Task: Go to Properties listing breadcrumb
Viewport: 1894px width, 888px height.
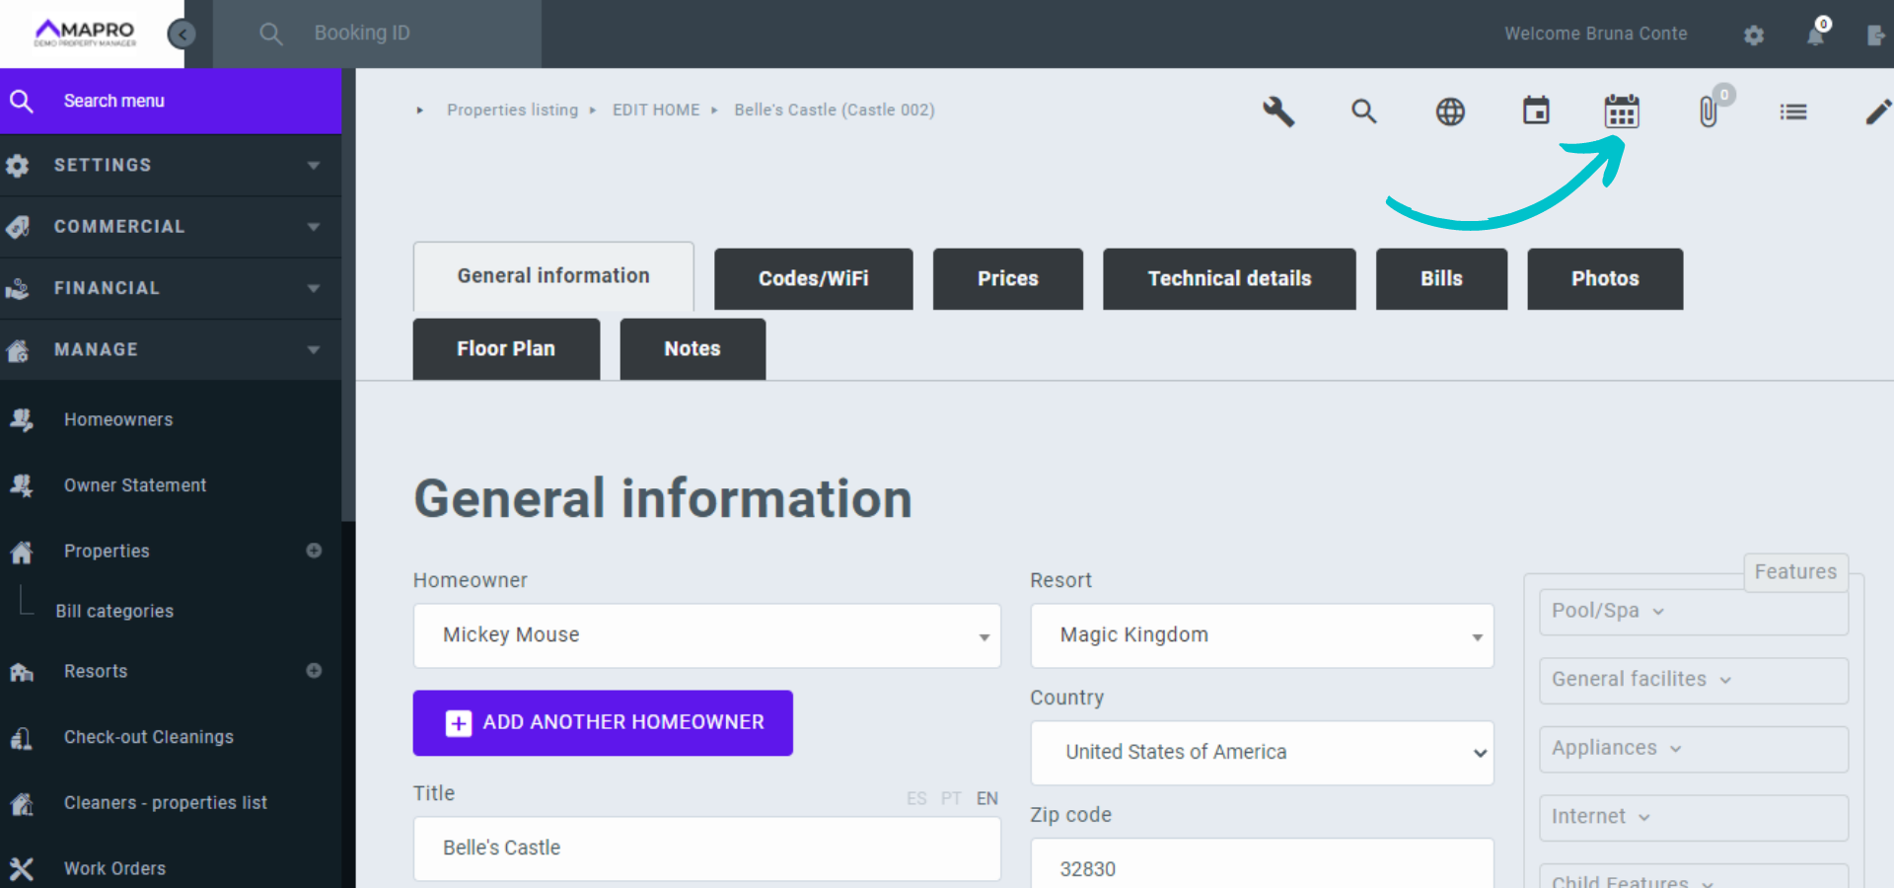Action: pyautogui.click(x=512, y=110)
